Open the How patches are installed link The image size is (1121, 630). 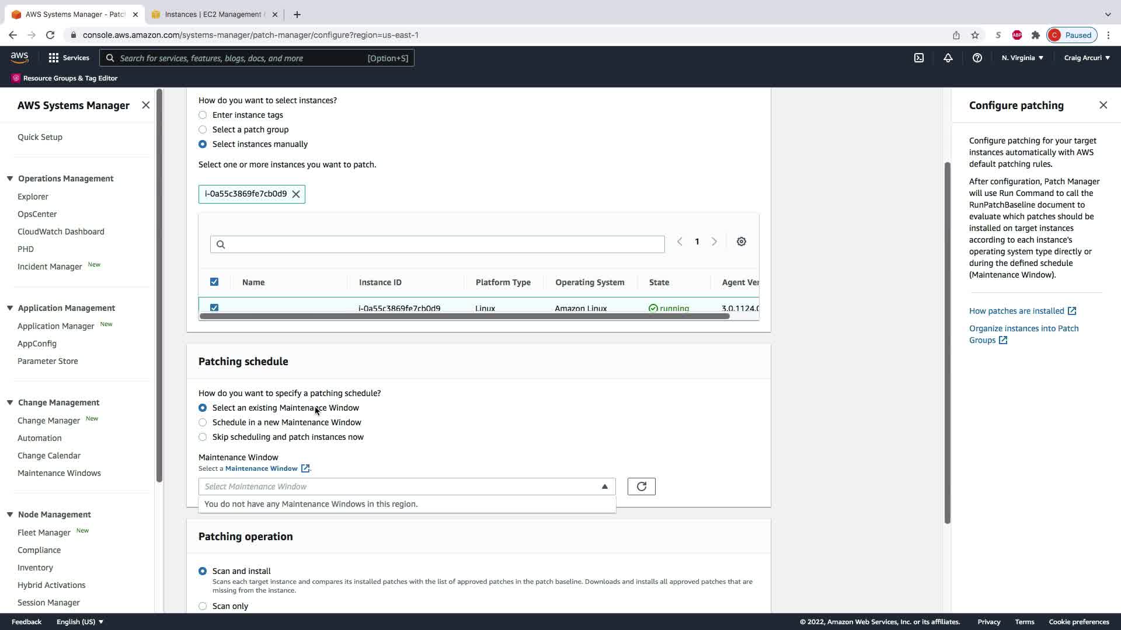tap(1016, 311)
